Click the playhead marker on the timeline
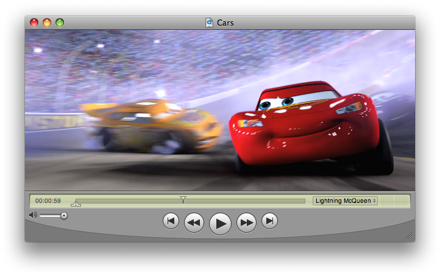Image resolution: width=440 pixels, height=276 pixels. coord(183,199)
